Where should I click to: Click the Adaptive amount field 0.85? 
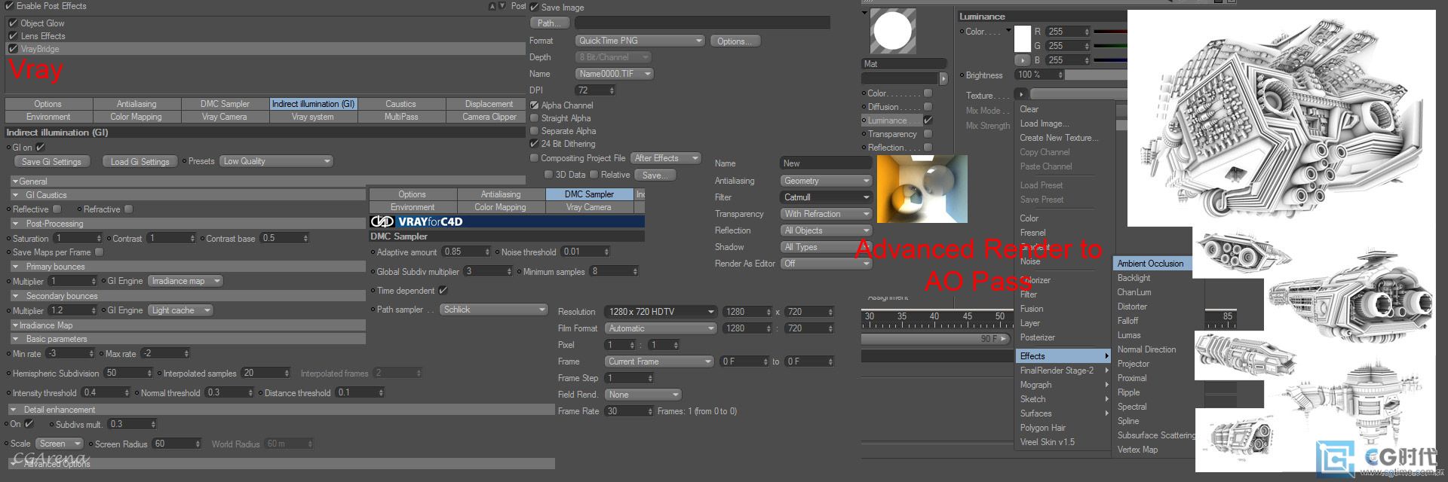coord(467,252)
